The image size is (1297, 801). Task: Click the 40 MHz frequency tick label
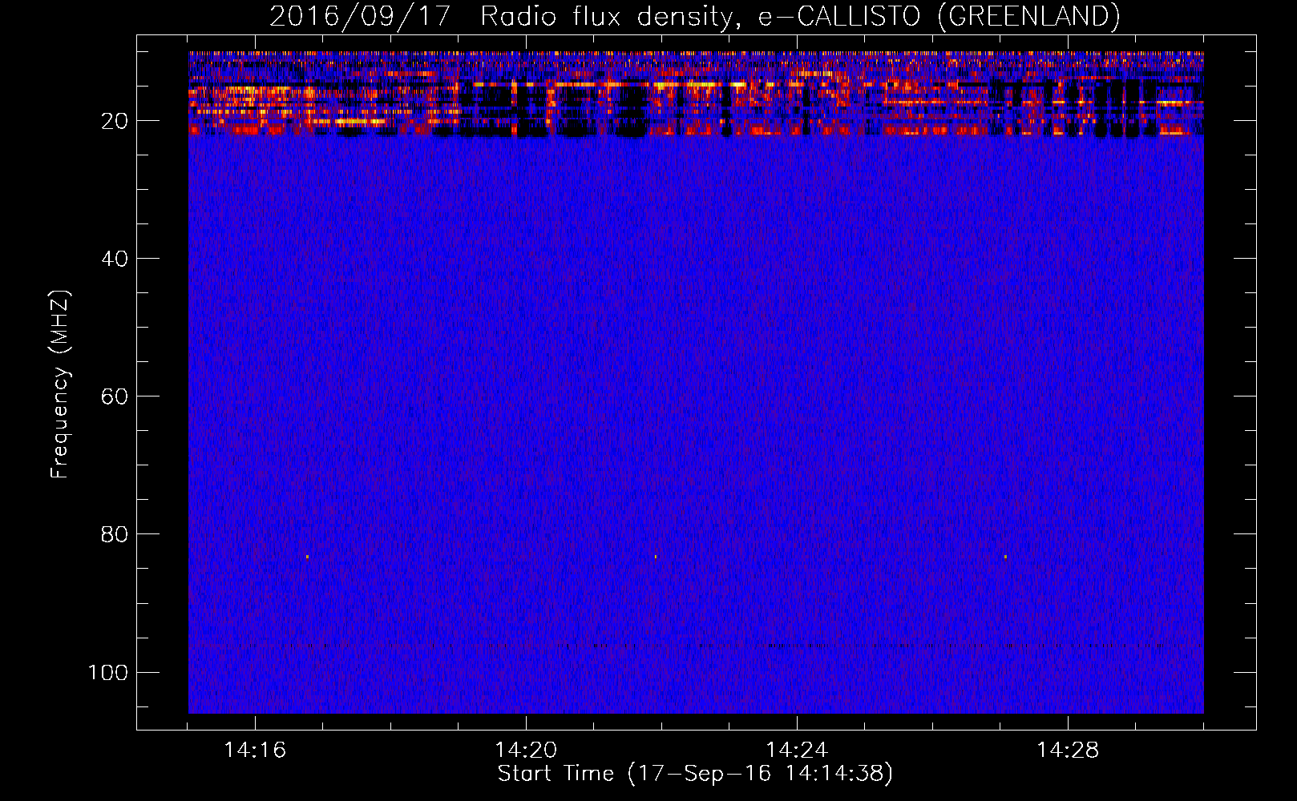115,259
